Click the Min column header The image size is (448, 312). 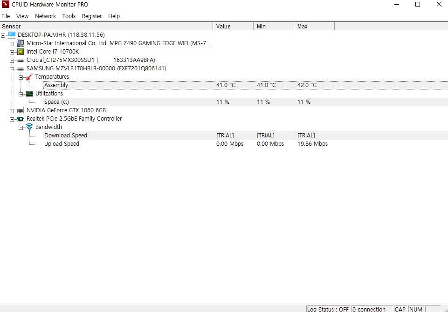[x=274, y=26]
